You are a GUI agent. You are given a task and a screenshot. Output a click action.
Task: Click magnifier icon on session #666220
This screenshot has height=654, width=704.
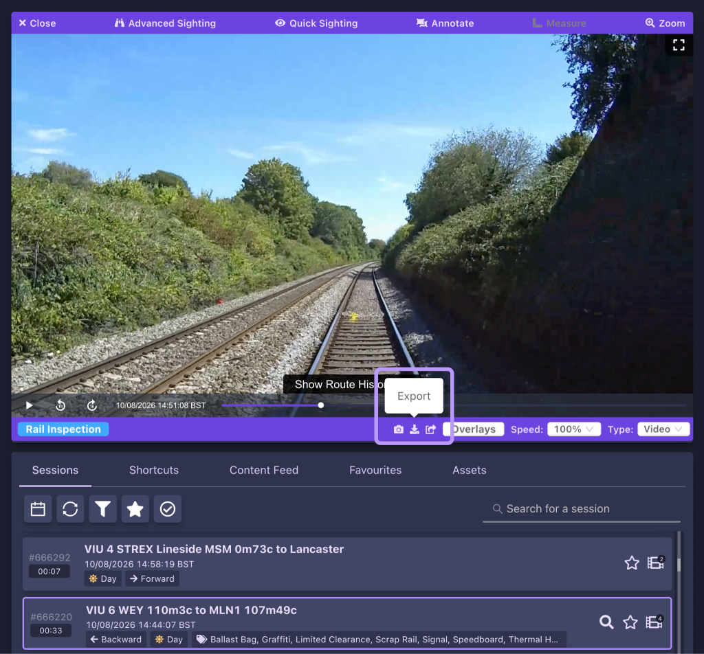(x=606, y=622)
